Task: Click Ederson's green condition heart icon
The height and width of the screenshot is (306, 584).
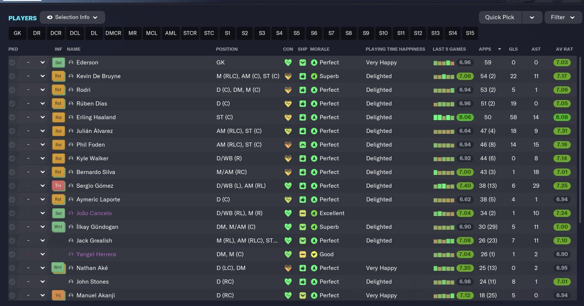Action: pos(288,63)
